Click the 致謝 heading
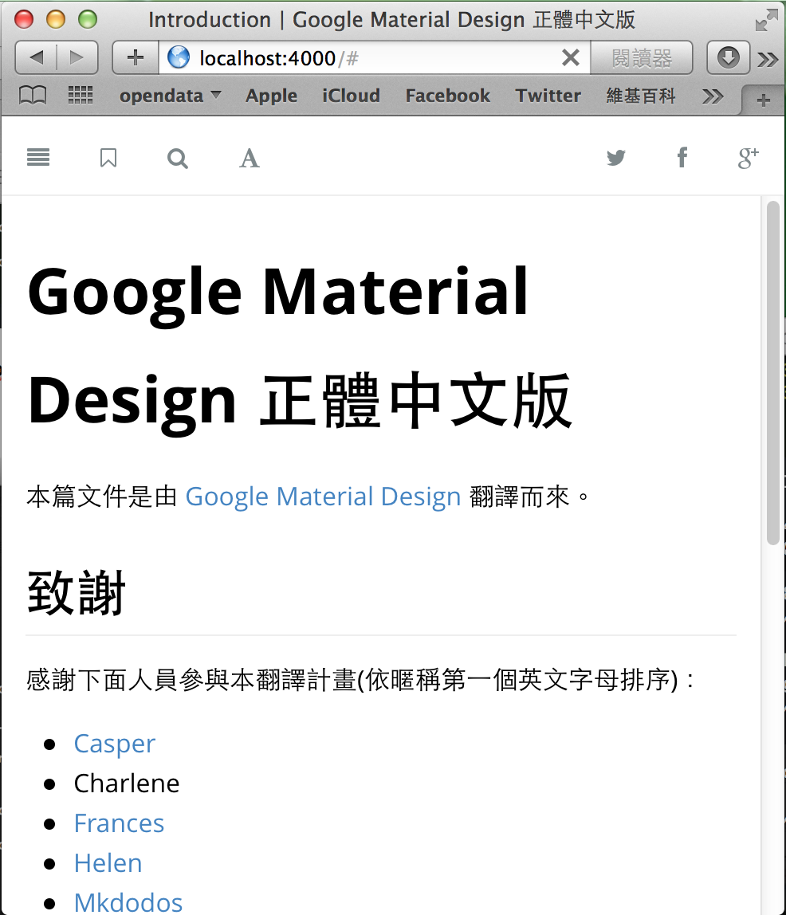The image size is (786, 915). tap(77, 593)
